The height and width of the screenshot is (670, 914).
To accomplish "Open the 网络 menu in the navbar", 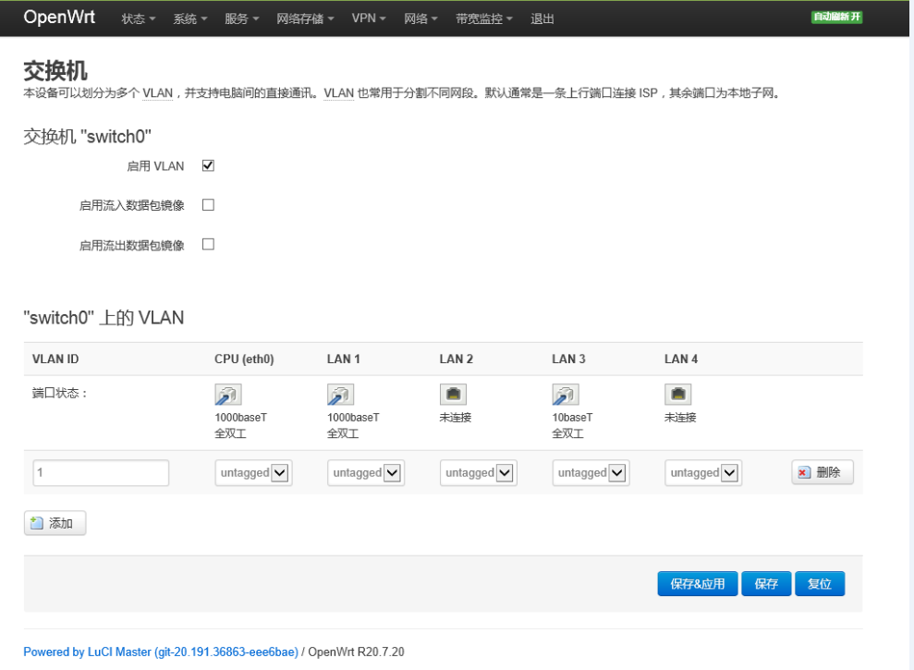I will pyautogui.click(x=420, y=18).
